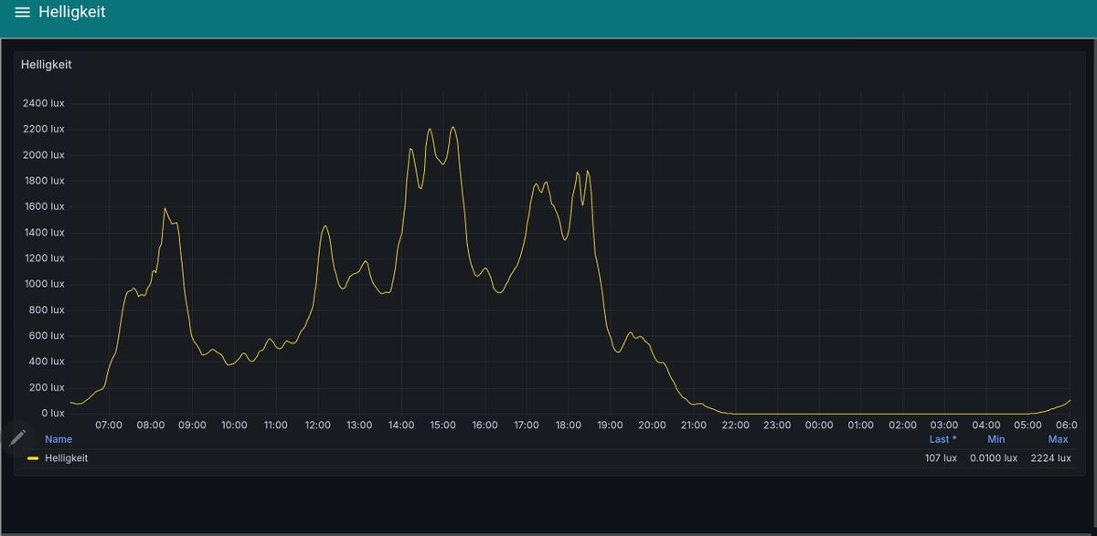1097x536 pixels.
Task: Click the Helligkeit dashboard title in the header
Action: 71,13
